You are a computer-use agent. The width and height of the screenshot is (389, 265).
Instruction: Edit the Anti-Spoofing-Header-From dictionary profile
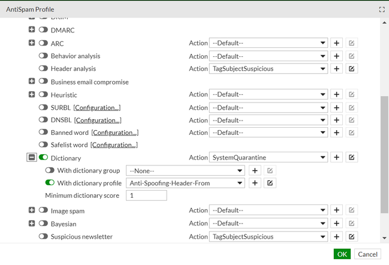pyautogui.click(x=270, y=183)
